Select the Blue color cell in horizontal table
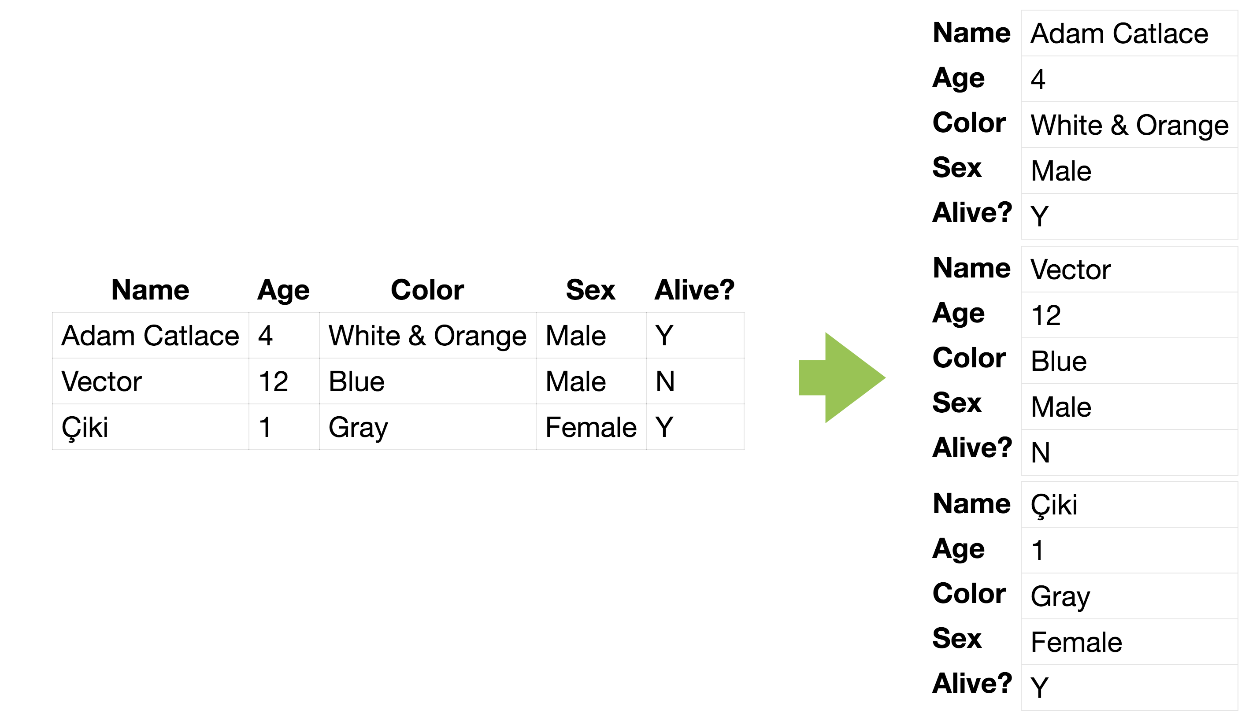 tap(357, 382)
